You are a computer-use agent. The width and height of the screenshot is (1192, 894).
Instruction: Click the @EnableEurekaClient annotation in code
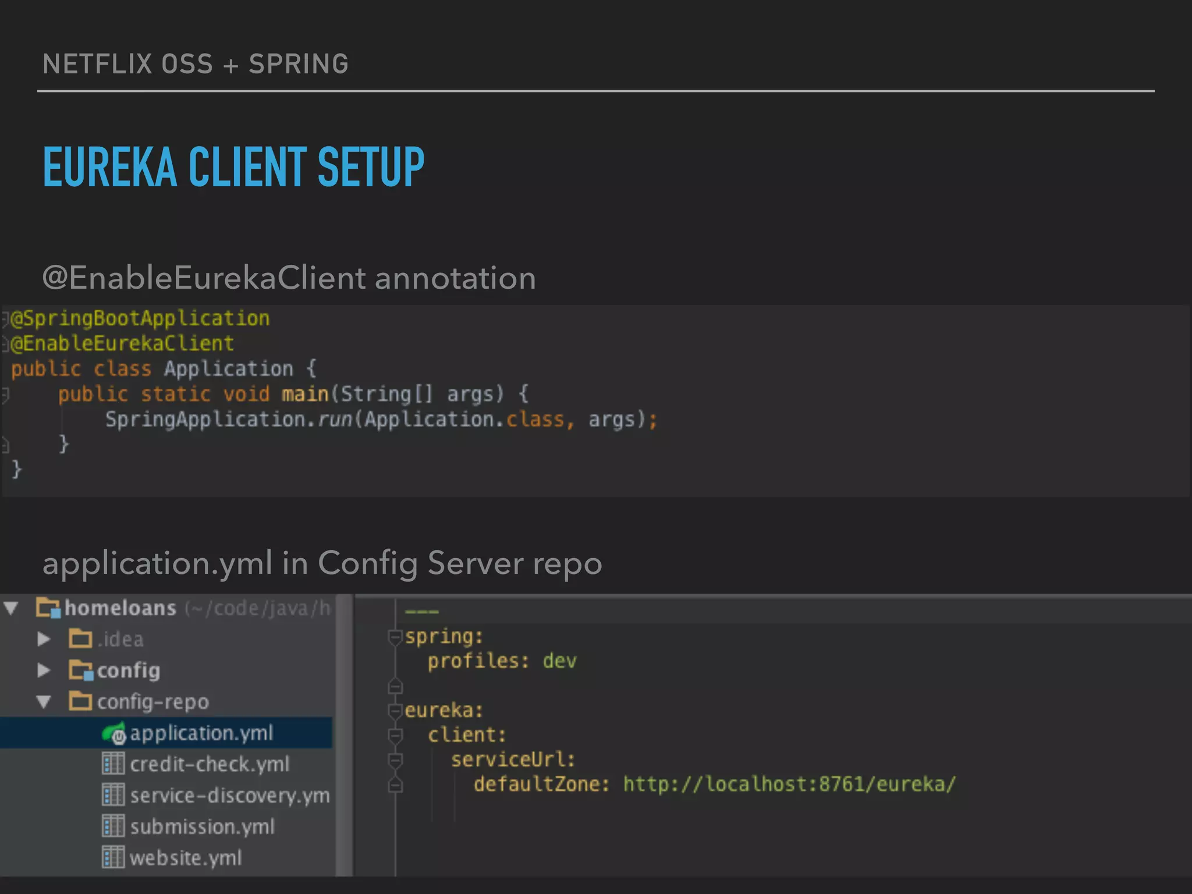pos(122,344)
